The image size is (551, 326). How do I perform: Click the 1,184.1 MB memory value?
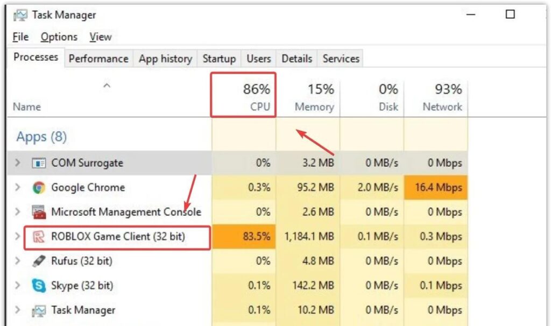tap(309, 236)
